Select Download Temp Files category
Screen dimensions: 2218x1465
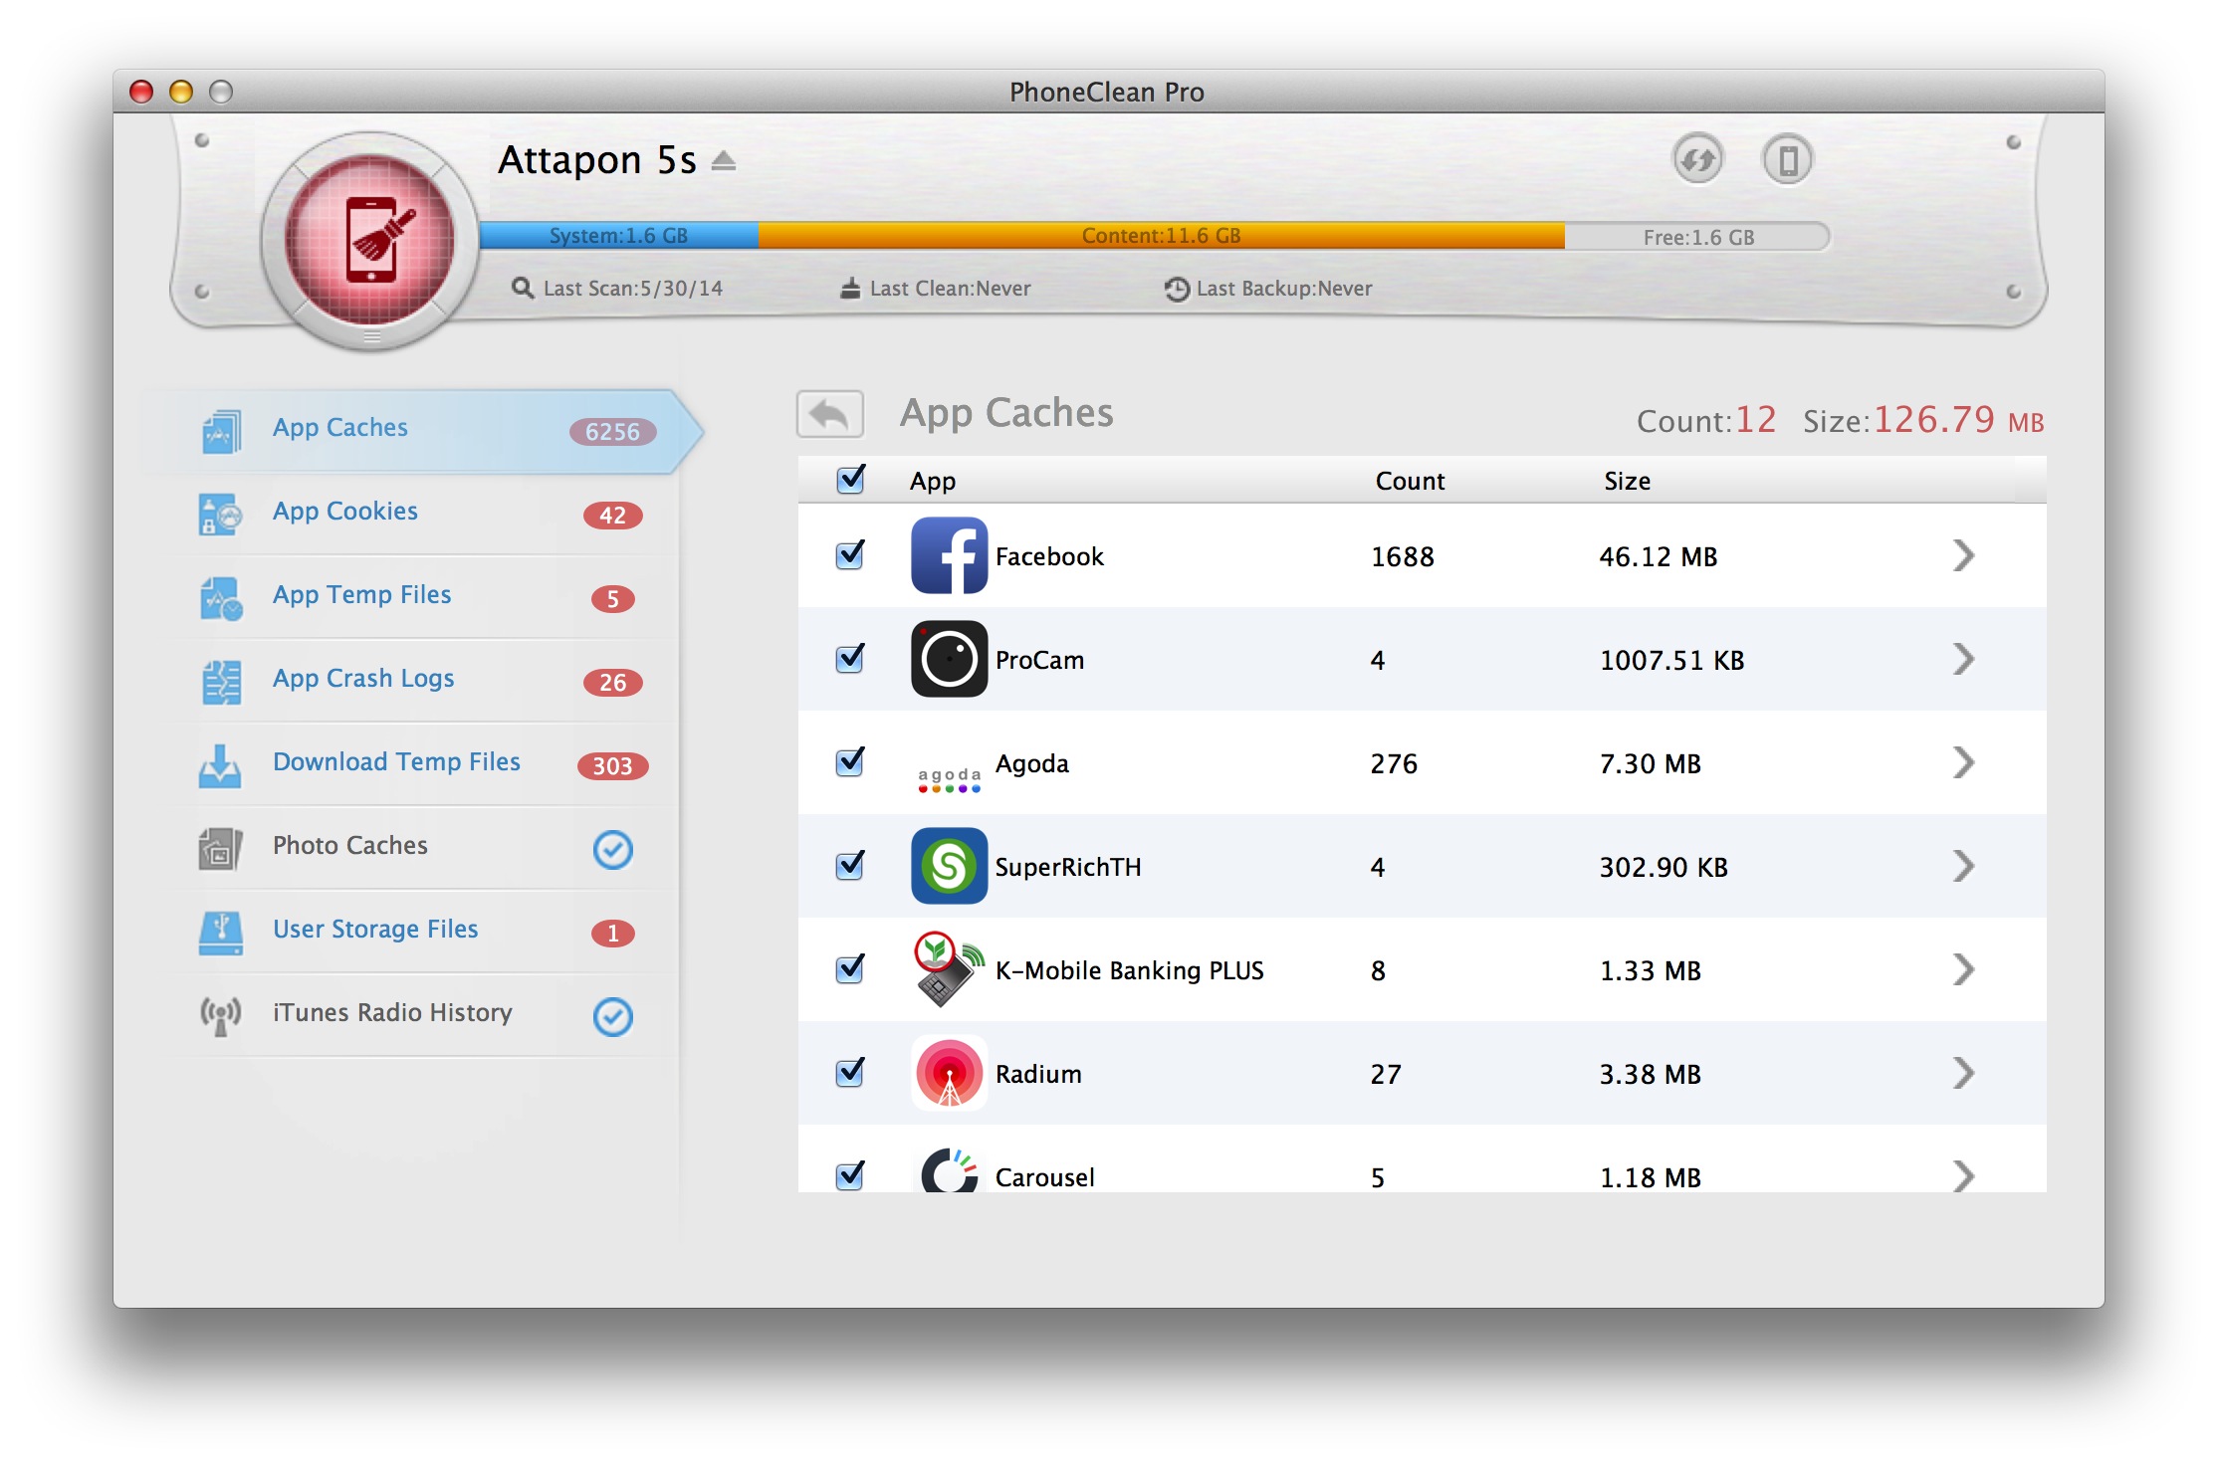(x=396, y=762)
